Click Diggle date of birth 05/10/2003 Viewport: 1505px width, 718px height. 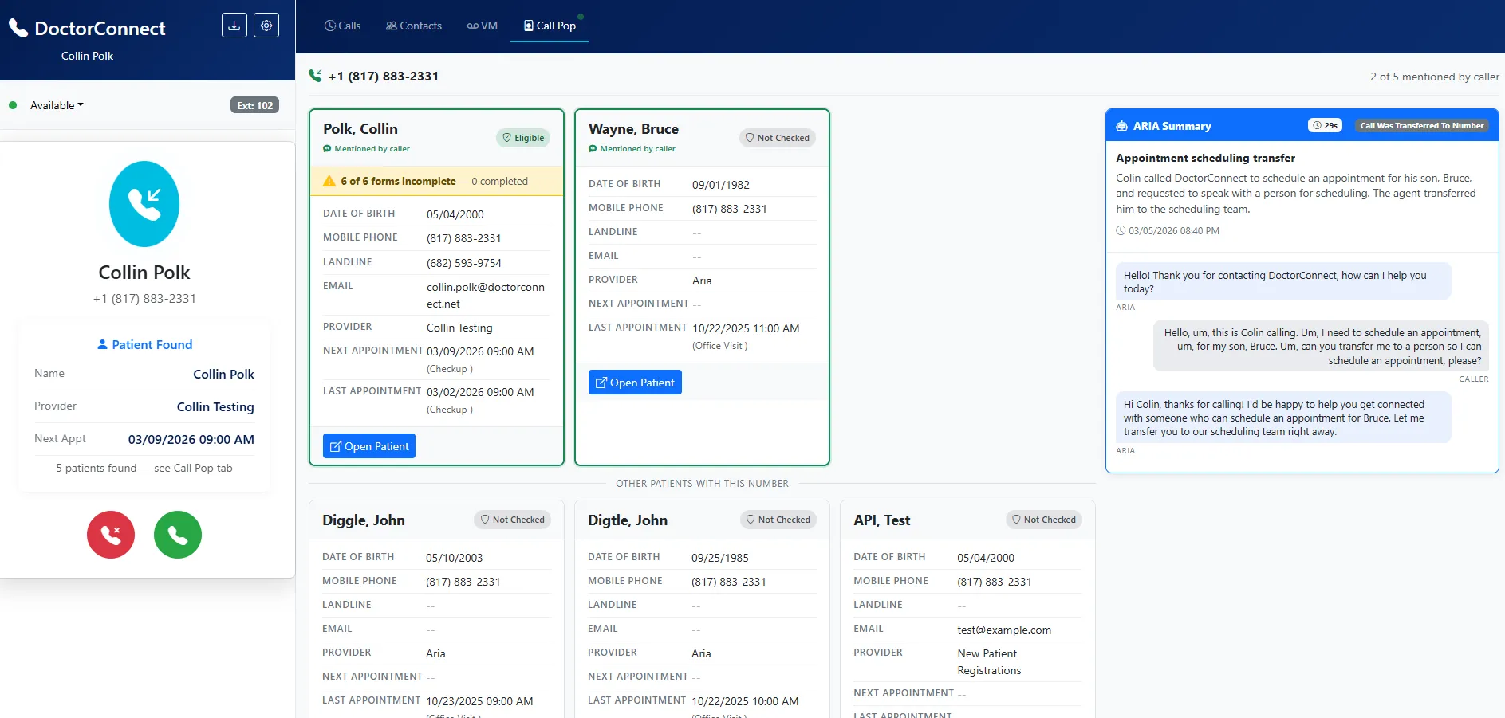tap(455, 558)
